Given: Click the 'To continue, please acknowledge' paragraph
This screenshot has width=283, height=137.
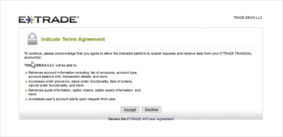Looking at the screenshot, I should (138, 56).
